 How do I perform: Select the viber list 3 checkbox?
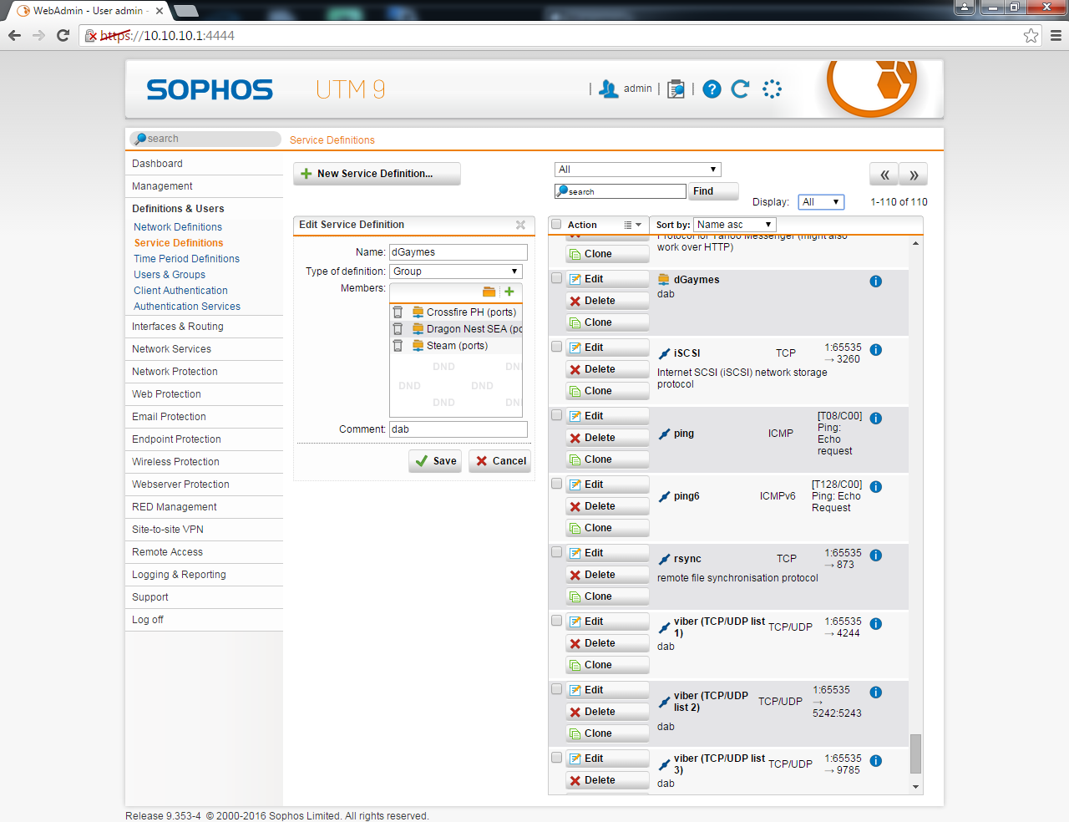tap(556, 758)
